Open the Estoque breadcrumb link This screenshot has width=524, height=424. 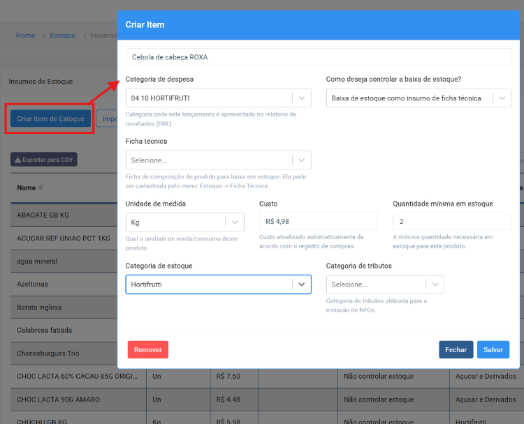point(62,36)
